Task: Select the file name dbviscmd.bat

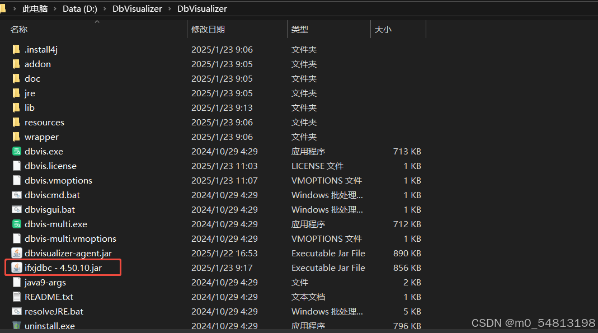Action: [52, 195]
